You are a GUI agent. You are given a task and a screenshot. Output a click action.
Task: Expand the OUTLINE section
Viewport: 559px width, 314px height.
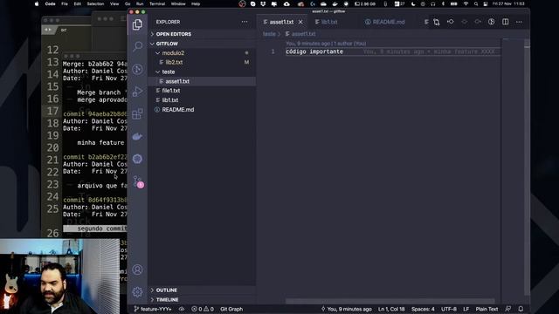click(202, 290)
